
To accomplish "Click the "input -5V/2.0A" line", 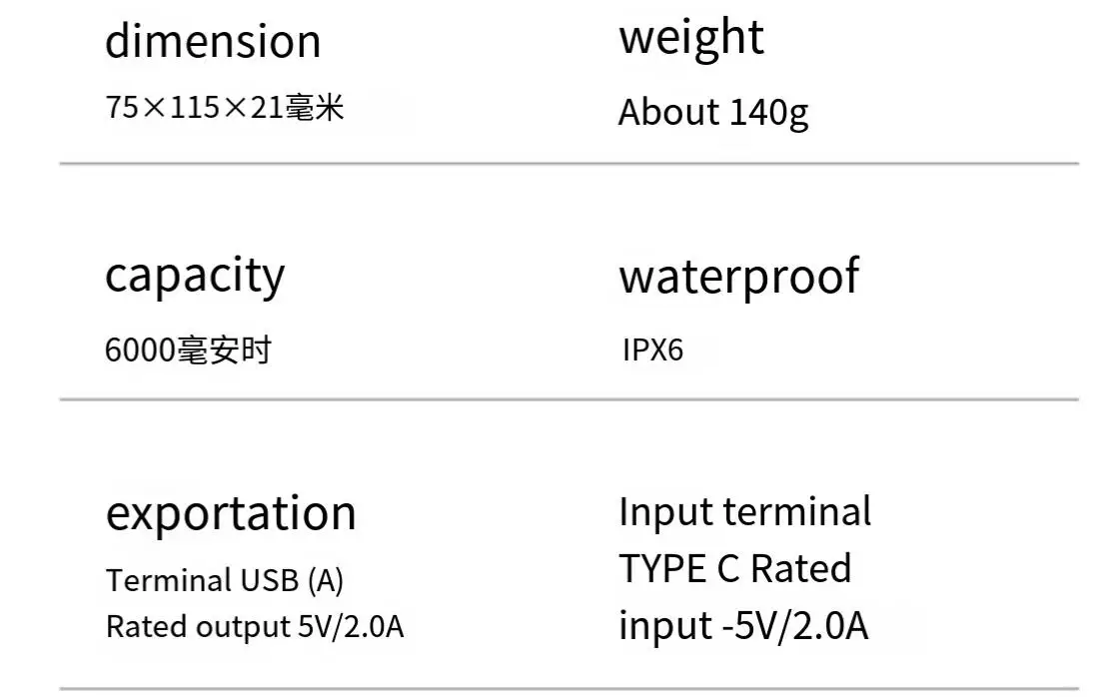I will [x=743, y=626].
